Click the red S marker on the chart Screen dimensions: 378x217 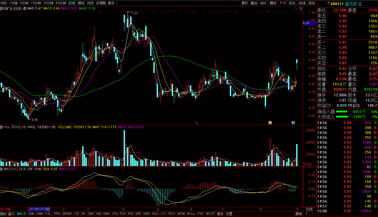point(197,123)
